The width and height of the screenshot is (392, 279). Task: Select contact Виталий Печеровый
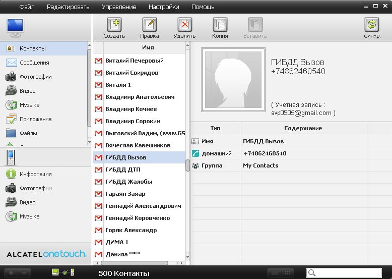pyautogui.click(x=139, y=61)
